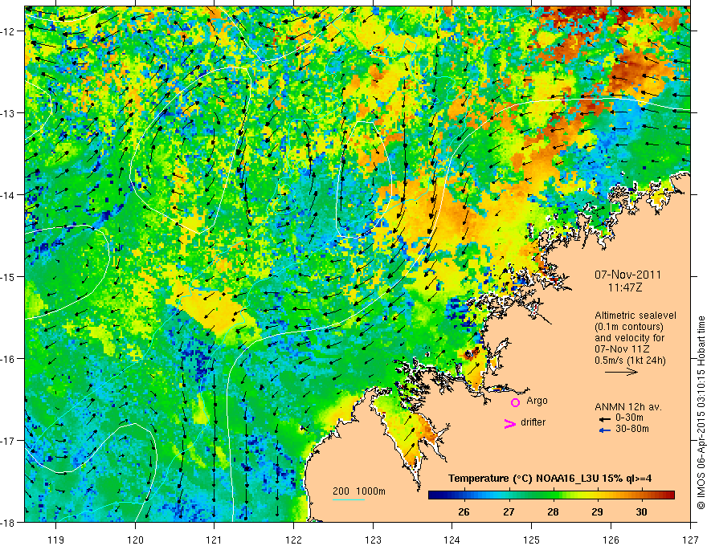
Task: Click the longitude label 127
Action: 690,540
